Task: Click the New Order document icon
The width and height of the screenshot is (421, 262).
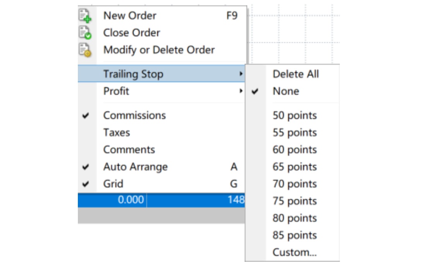Action: 85,16
